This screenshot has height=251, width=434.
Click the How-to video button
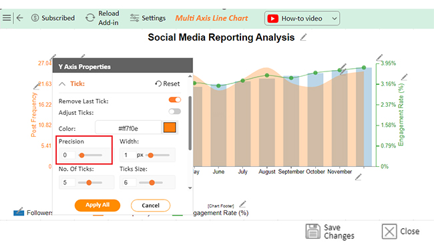point(302,19)
